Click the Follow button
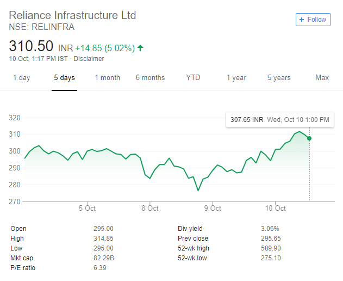 [313, 20]
